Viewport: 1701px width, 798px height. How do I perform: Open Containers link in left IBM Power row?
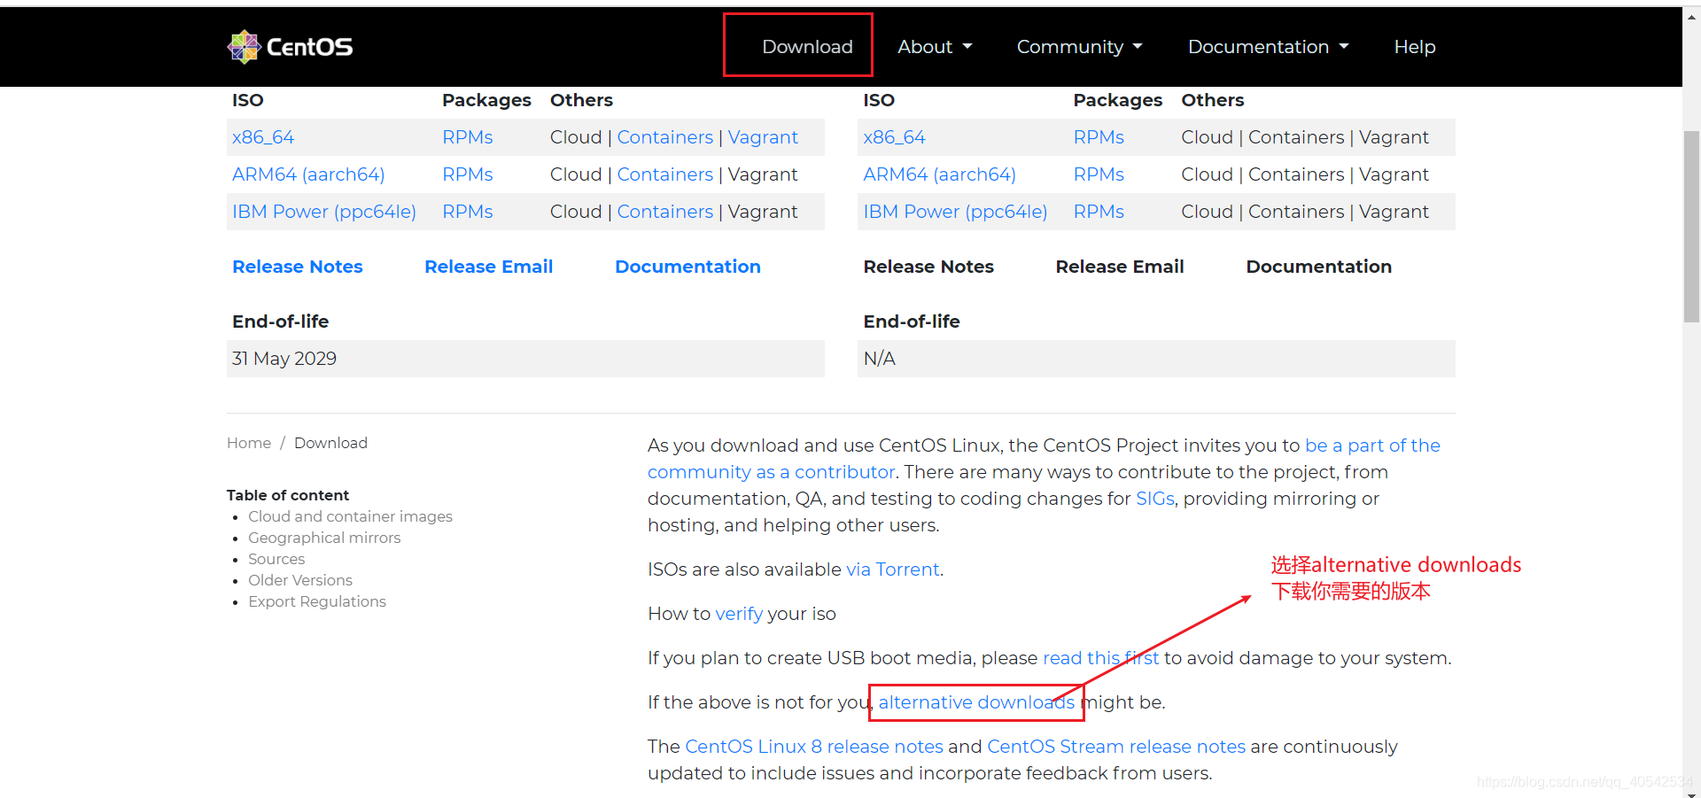click(x=665, y=212)
